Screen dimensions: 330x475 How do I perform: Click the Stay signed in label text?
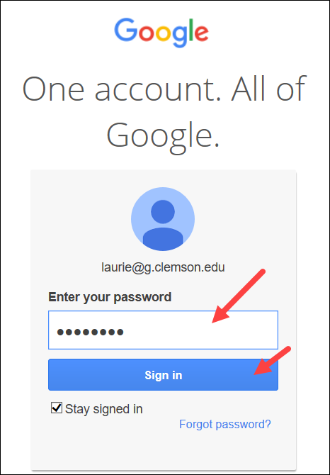[x=104, y=409]
